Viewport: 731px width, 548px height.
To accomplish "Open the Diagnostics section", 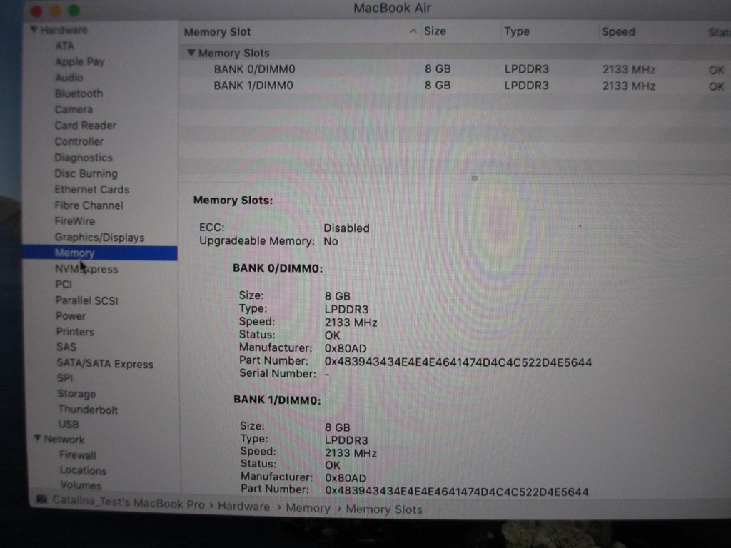I will 84,158.
